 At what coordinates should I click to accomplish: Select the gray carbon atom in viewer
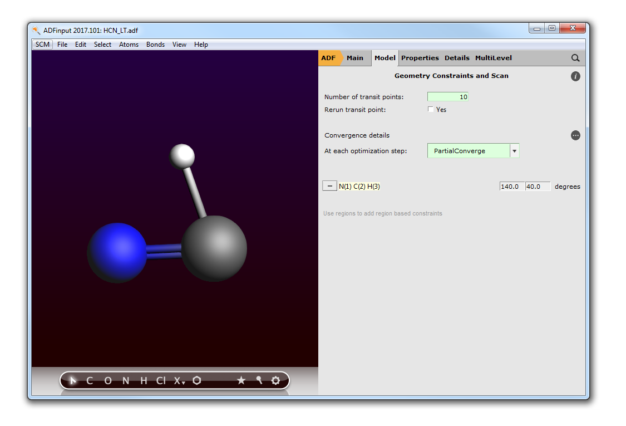tap(214, 248)
